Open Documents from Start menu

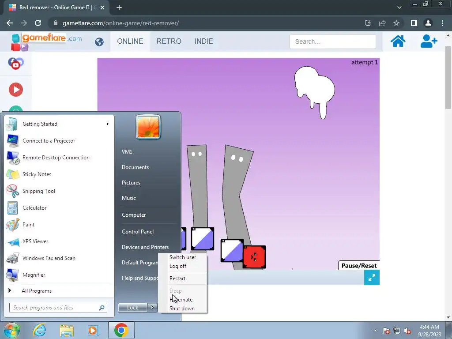pos(135,167)
